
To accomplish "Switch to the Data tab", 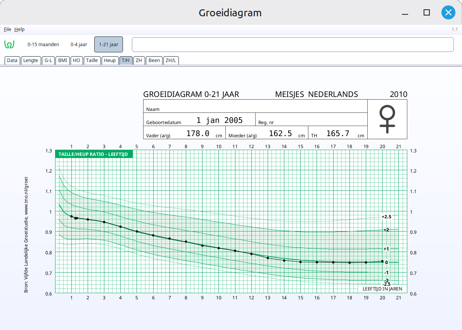I will click(x=12, y=60).
